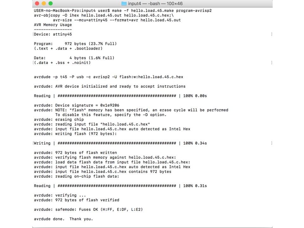The image size is (304, 228).
Task: Click the Reading progress bar at 0.31s
Action: coord(120,186)
